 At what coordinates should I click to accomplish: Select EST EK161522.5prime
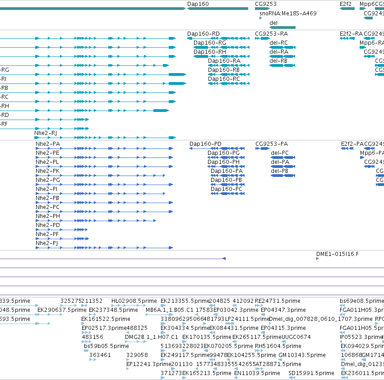click(x=106, y=319)
